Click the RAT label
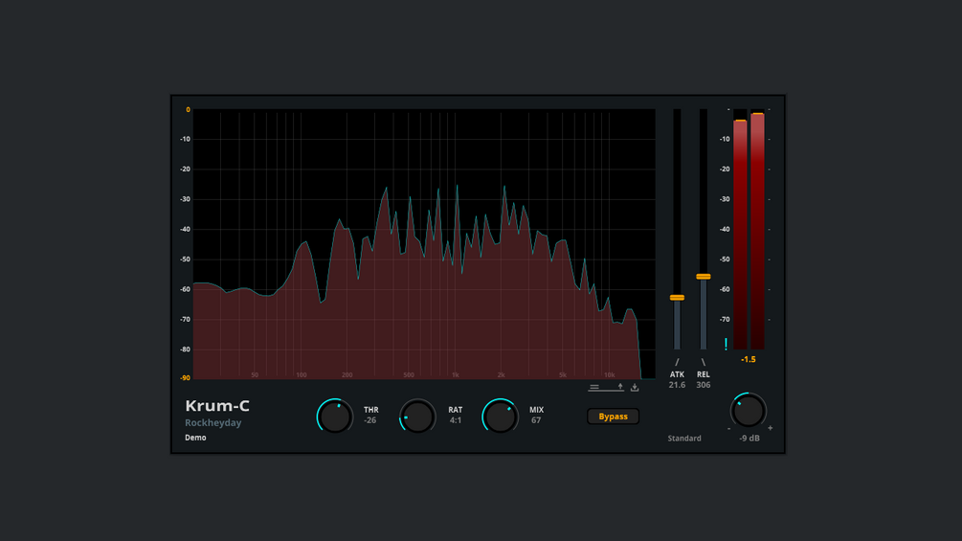962x541 pixels. point(456,410)
